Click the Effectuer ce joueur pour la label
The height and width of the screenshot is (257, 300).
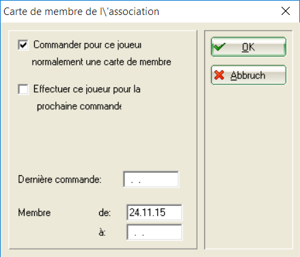point(87,89)
